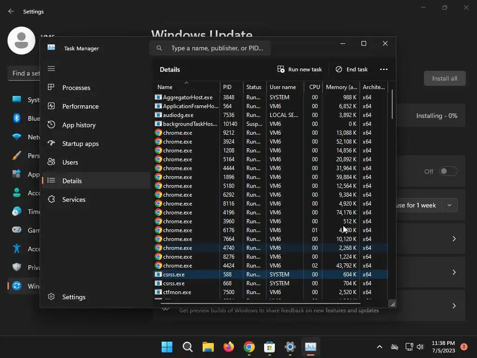Sort by the CPU column header

[x=313, y=87]
